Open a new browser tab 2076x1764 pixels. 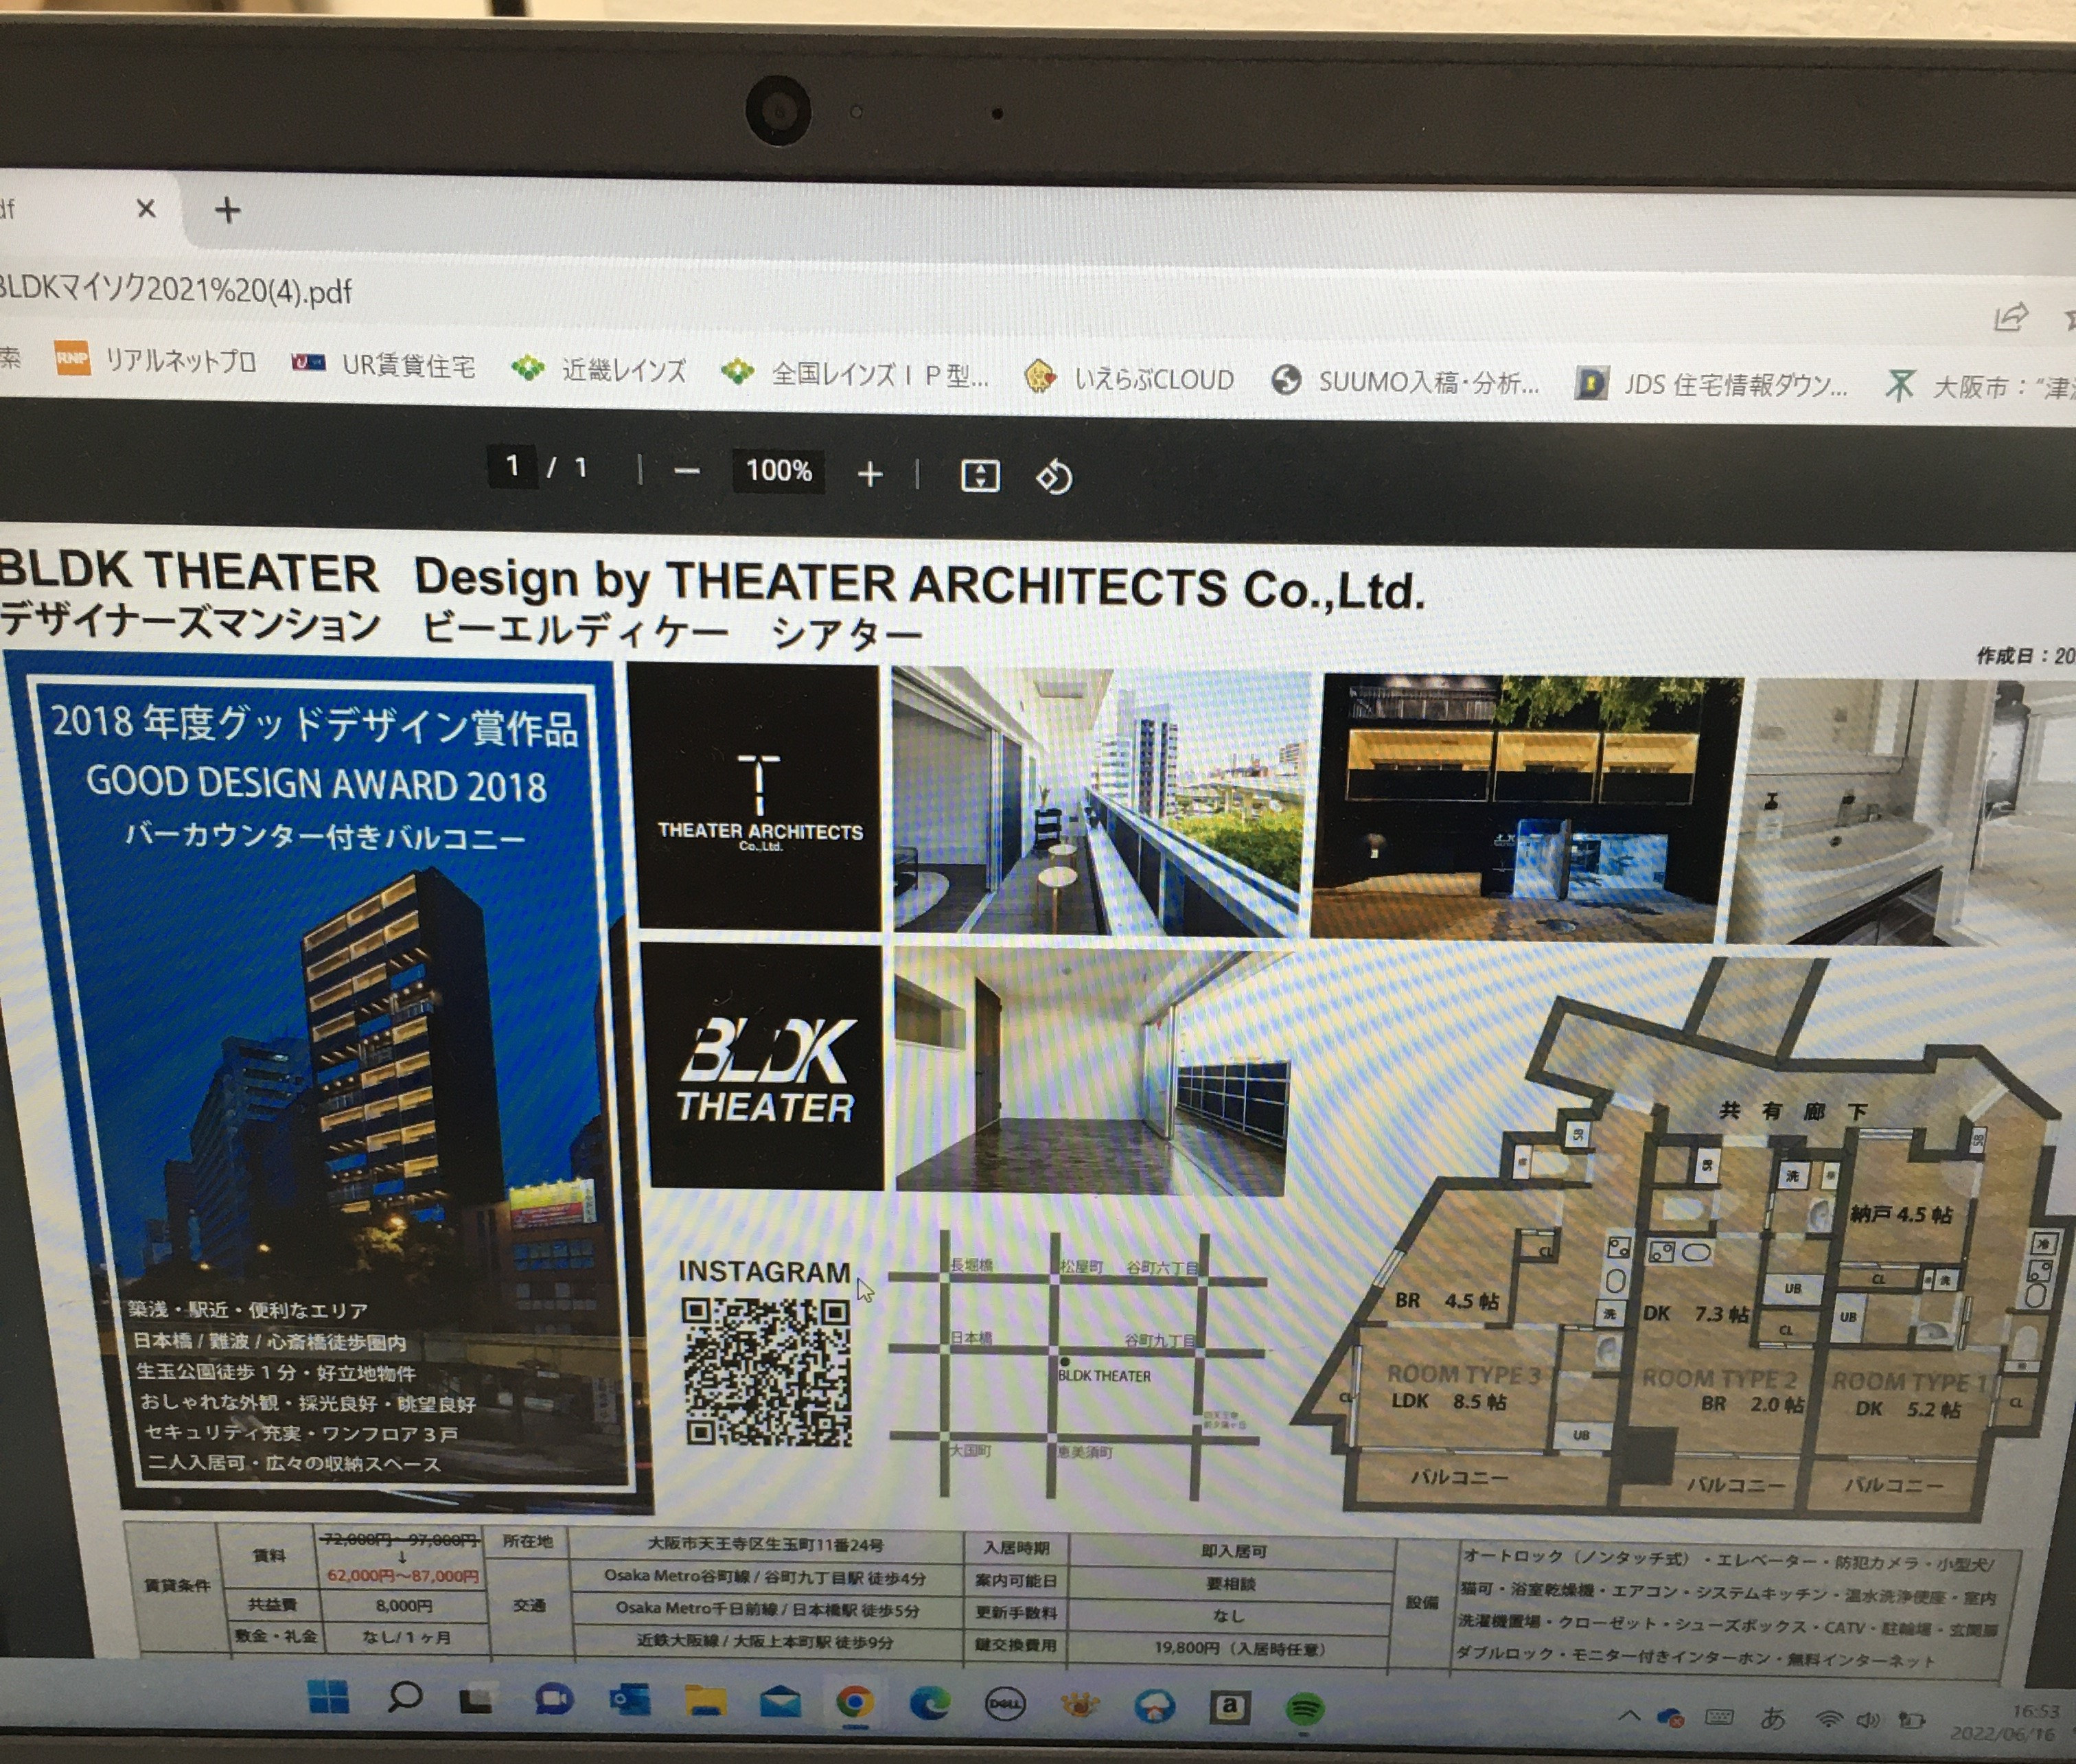coord(228,210)
